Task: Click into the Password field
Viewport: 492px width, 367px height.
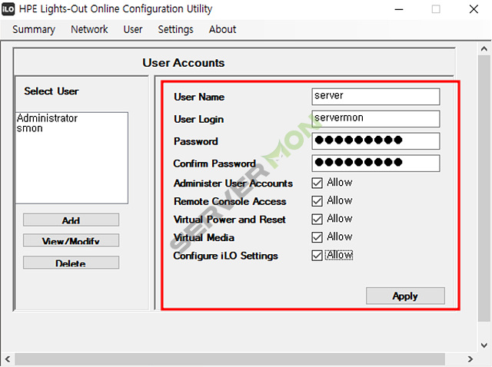Action: click(x=376, y=141)
